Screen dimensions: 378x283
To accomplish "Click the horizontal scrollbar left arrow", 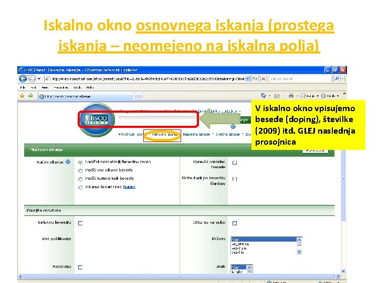I will pos(20,276).
